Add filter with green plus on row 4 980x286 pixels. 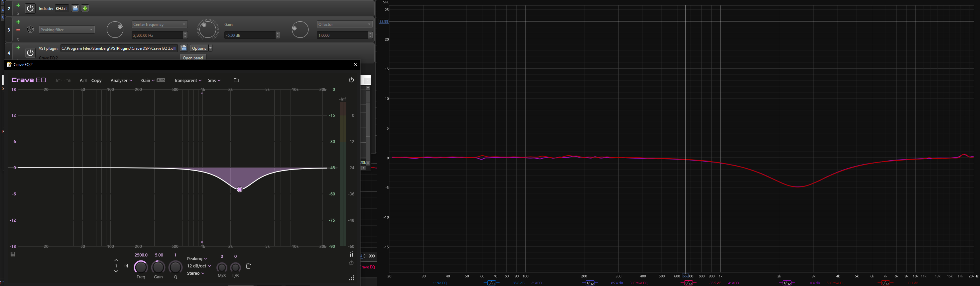pos(18,47)
